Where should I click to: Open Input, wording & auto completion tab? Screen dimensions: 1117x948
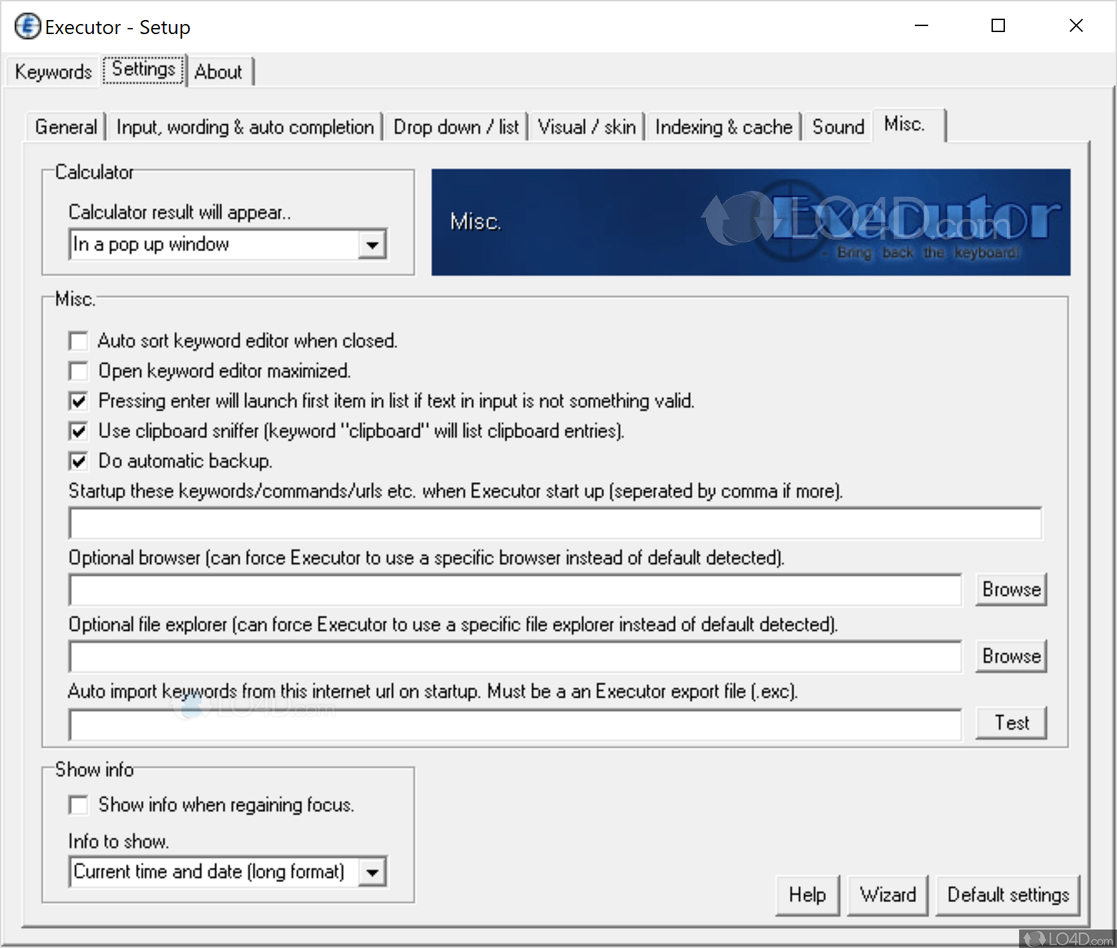point(245,127)
